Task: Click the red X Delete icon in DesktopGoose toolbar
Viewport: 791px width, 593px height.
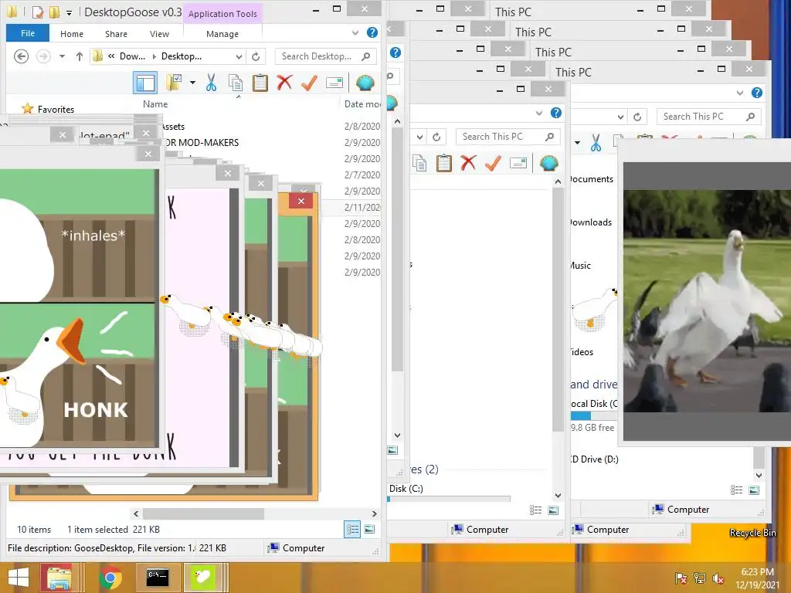Action: click(284, 82)
